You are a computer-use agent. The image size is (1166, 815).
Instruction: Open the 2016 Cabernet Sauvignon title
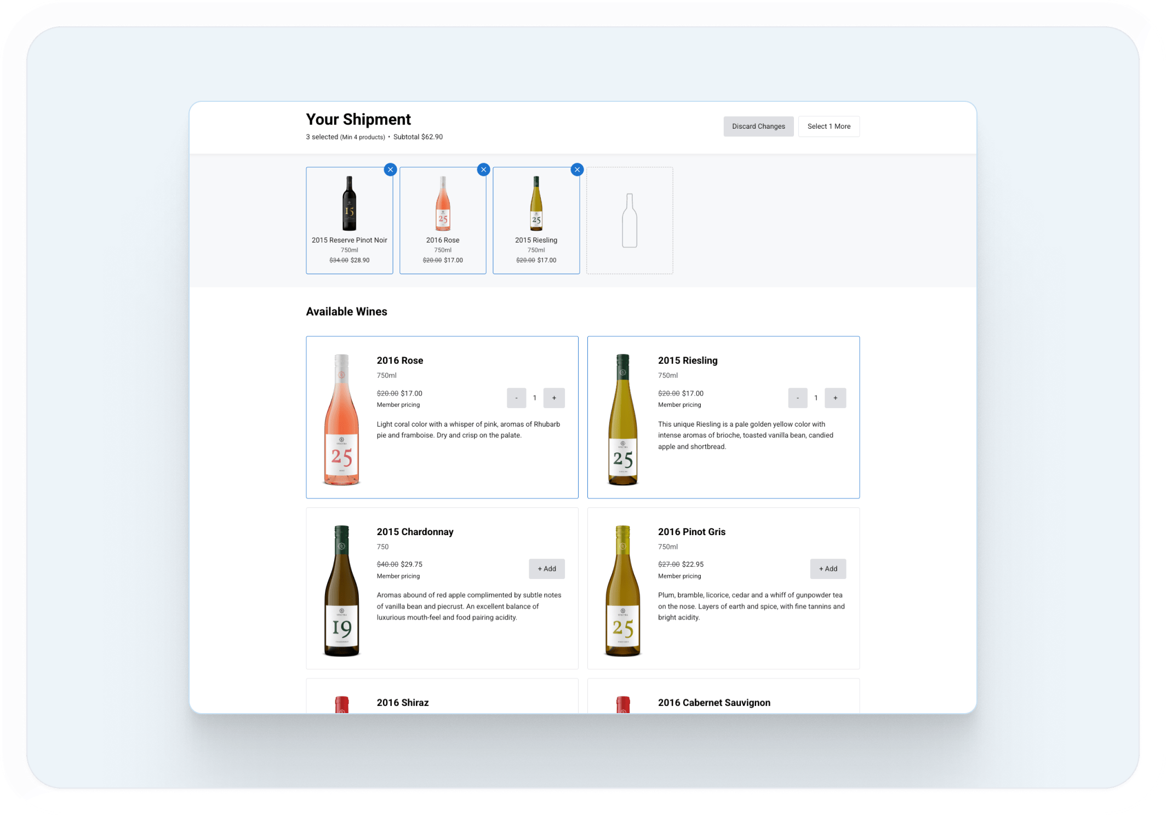tap(714, 703)
